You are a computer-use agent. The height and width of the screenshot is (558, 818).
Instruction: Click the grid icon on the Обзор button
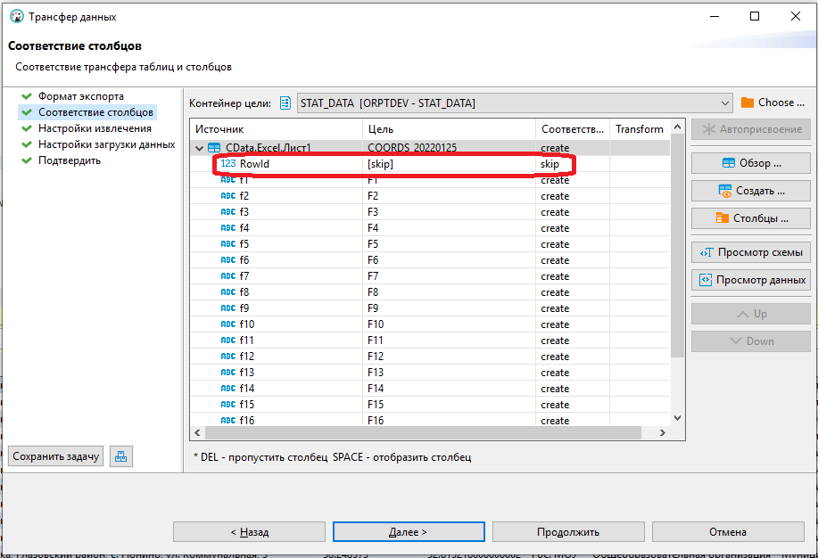(x=728, y=162)
